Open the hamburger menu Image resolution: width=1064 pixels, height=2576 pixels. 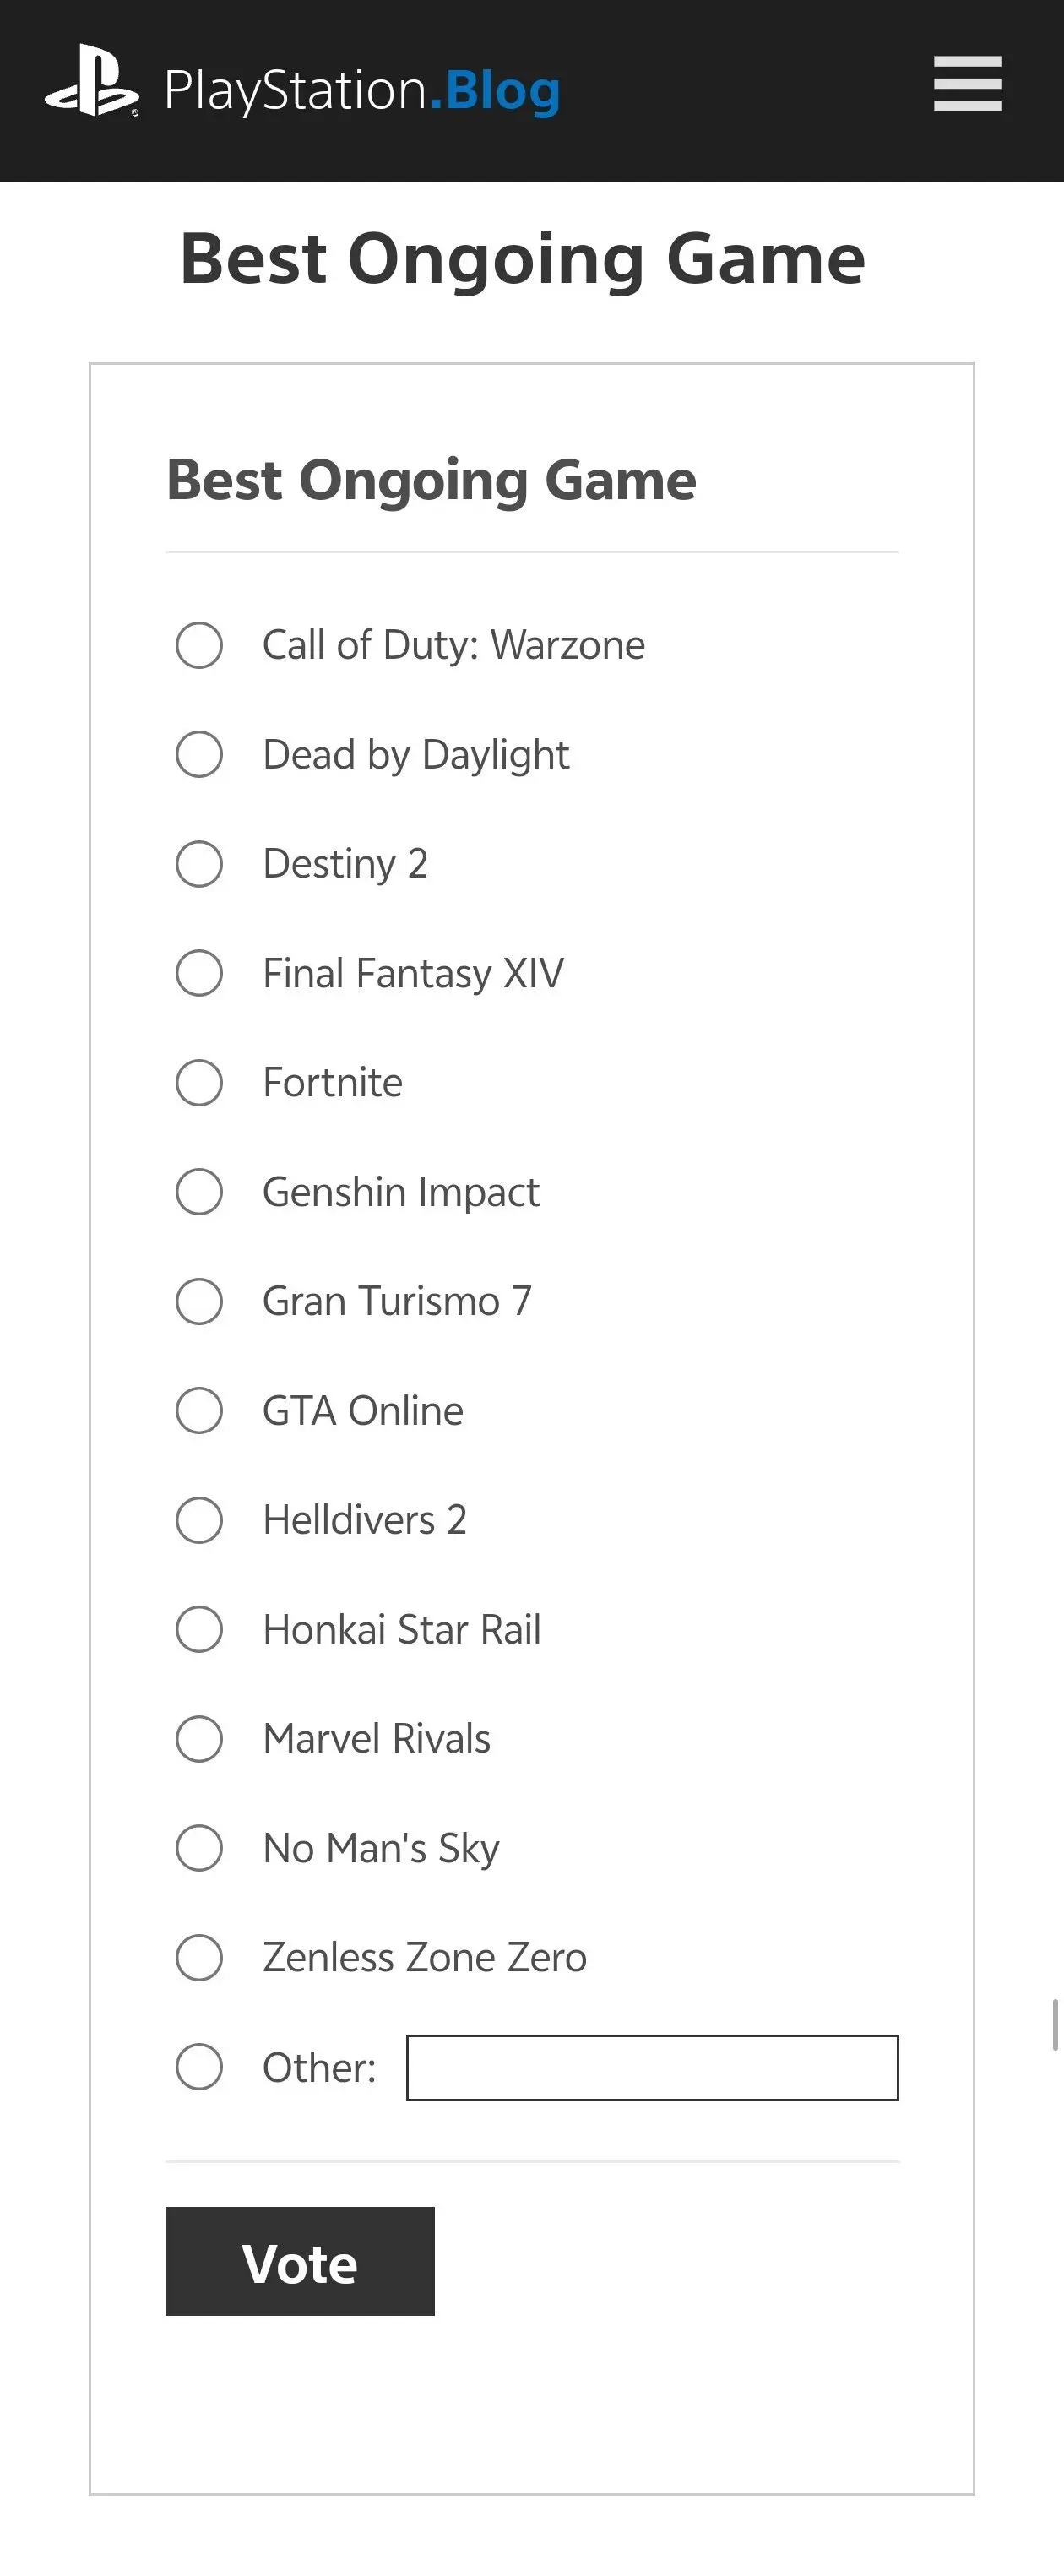(x=967, y=84)
